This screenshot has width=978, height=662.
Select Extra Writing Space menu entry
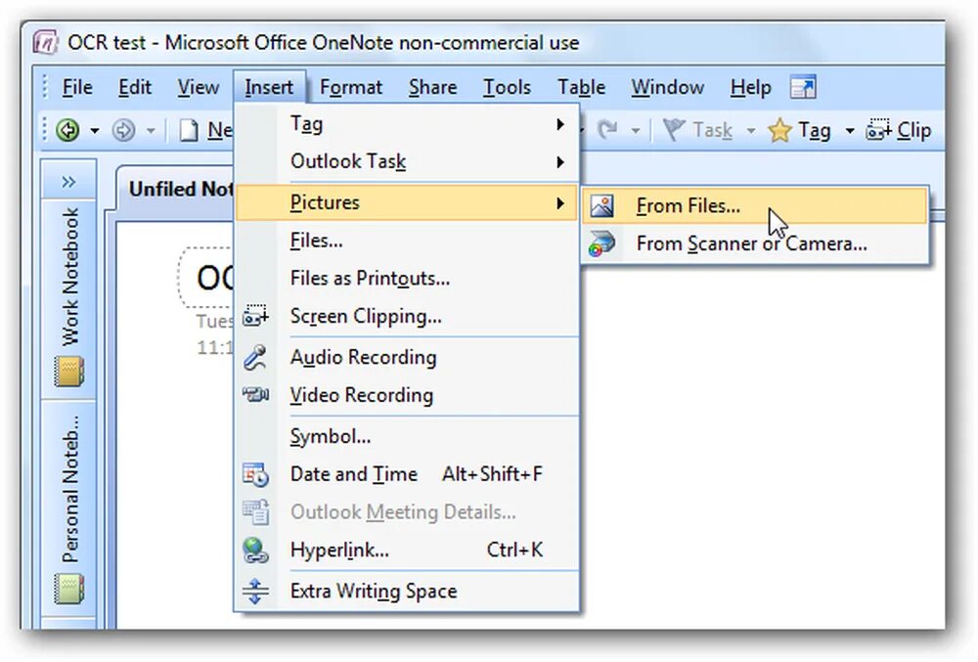click(x=407, y=591)
